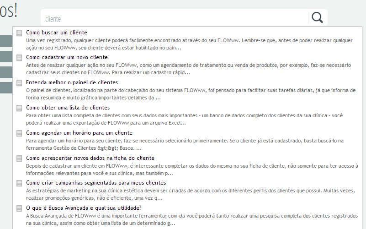Choose 'Como agendar um horário para um cliente'
The height and width of the screenshot is (229, 366).
click(x=79, y=133)
